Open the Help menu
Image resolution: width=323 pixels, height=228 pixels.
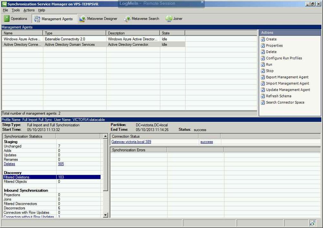tap(41, 10)
